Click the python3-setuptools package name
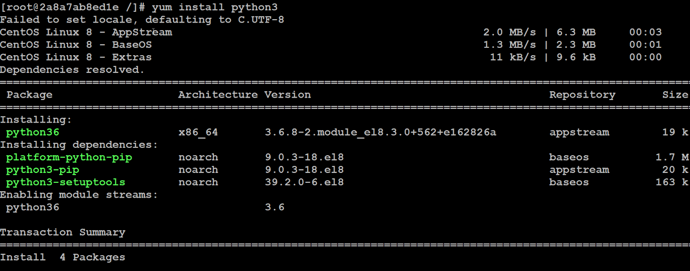Viewport: 690px width, 271px height. (66, 182)
